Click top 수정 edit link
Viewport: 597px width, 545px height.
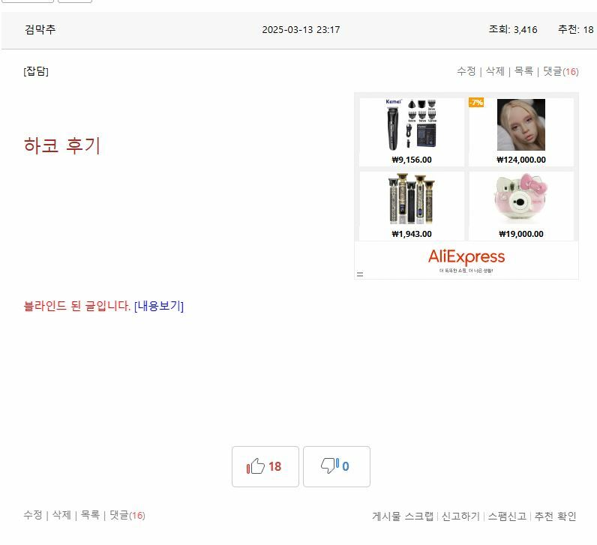(x=466, y=71)
